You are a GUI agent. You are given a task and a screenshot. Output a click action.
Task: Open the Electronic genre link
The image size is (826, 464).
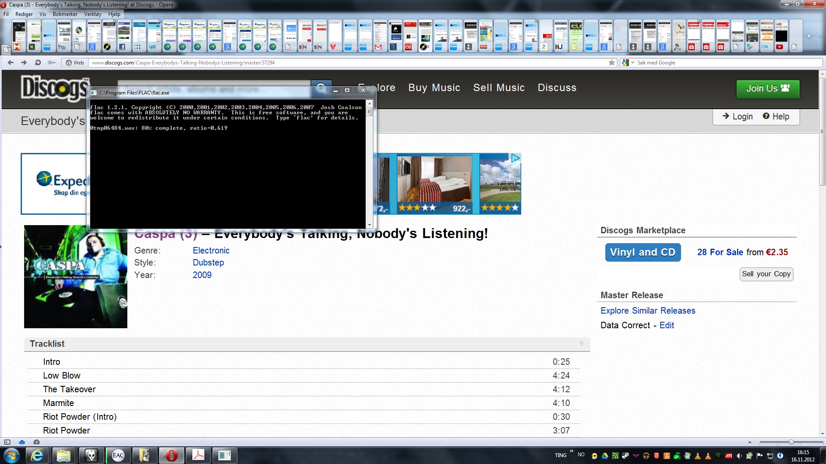(x=211, y=250)
